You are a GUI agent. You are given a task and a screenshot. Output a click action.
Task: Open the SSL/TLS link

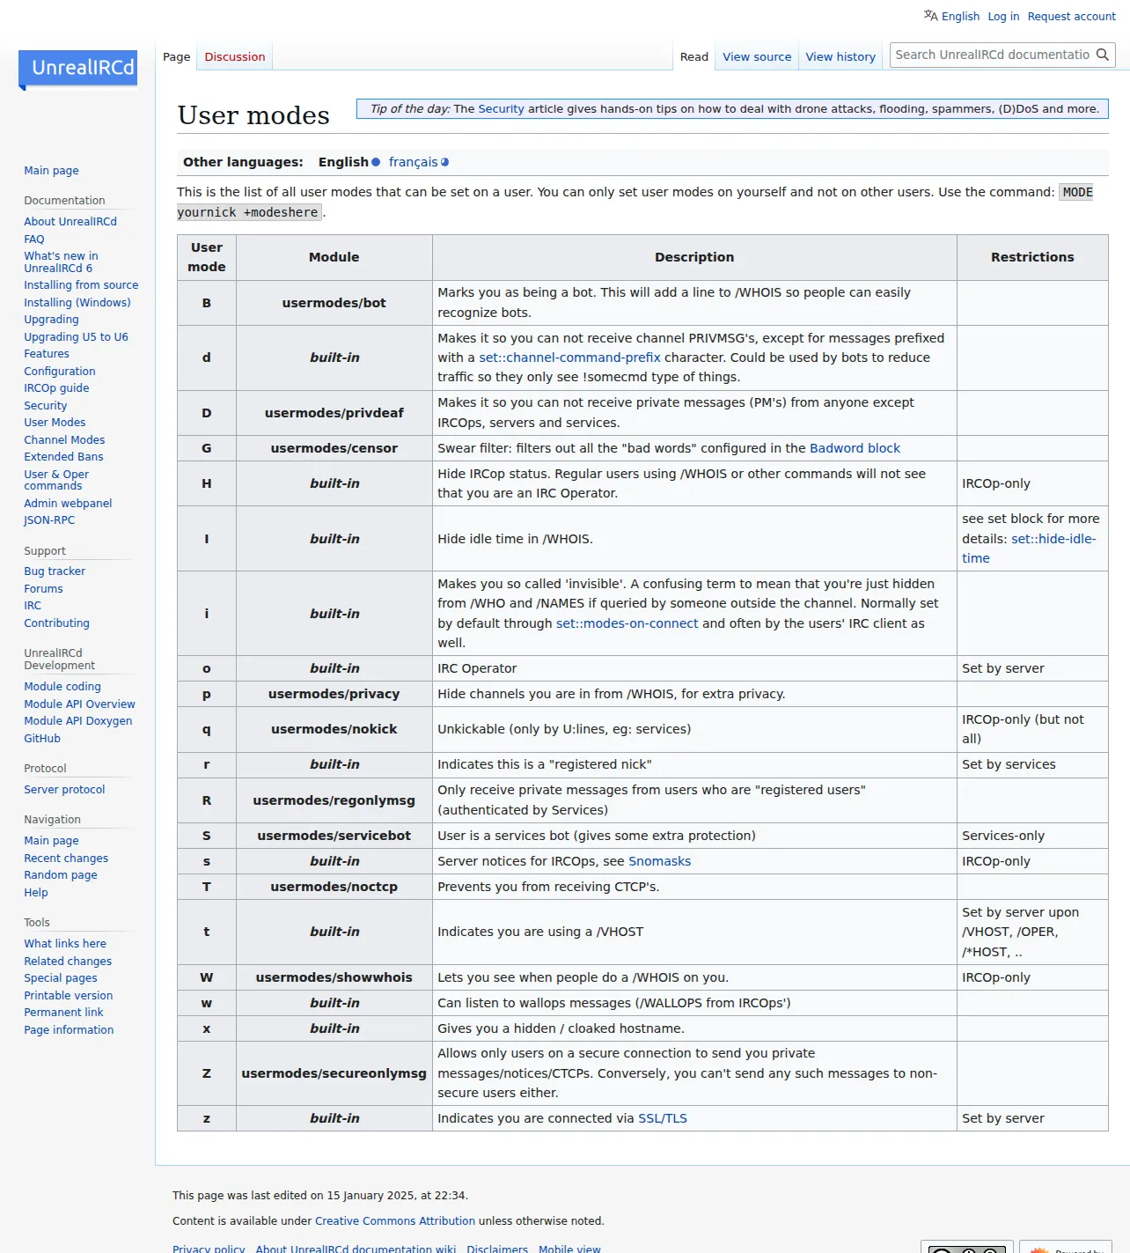662,1118
